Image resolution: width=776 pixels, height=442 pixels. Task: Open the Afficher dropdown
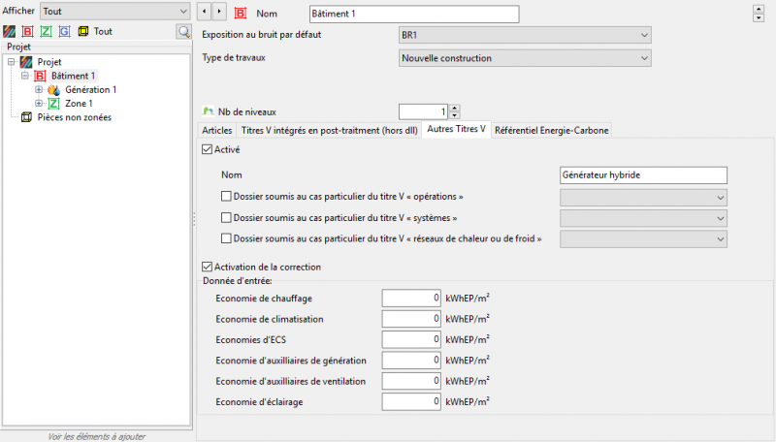coord(114,12)
